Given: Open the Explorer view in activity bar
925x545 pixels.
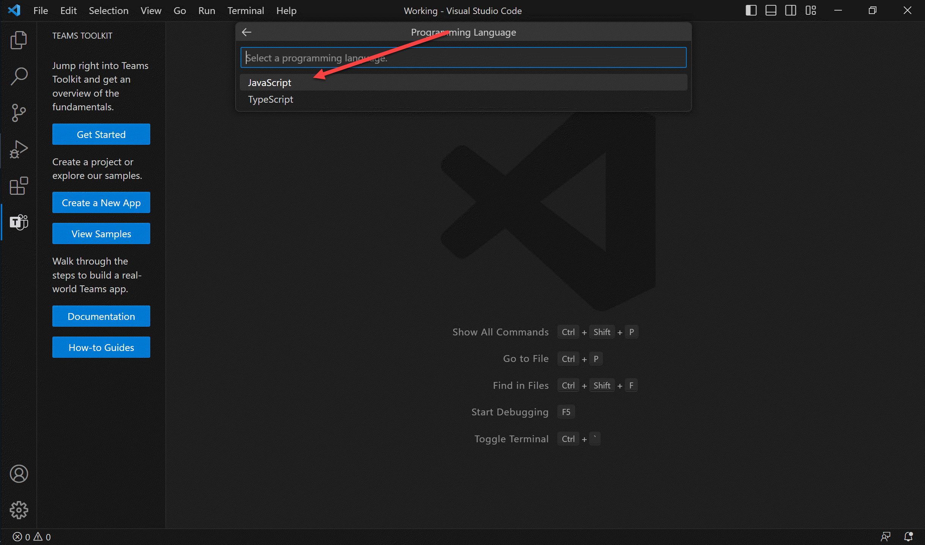Looking at the screenshot, I should [x=19, y=40].
